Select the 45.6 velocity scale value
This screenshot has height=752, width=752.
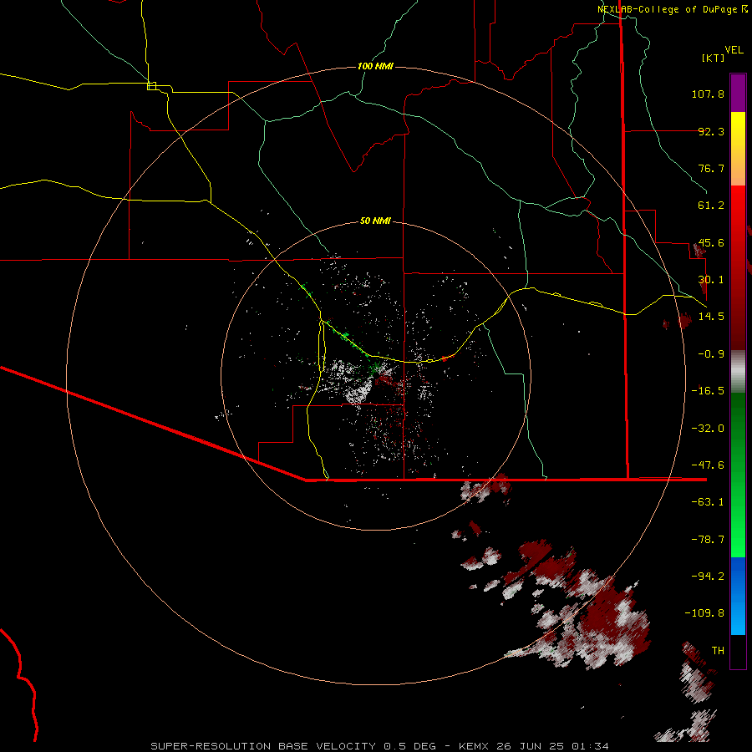coord(711,242)
